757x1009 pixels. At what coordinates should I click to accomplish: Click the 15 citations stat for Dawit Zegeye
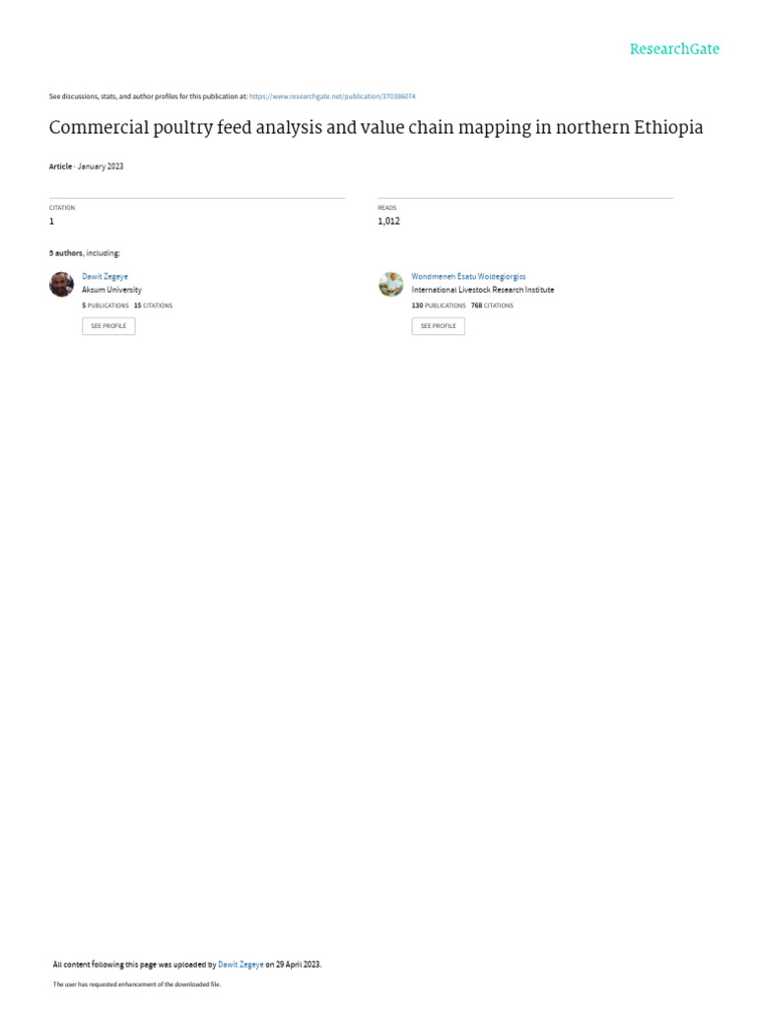(153, 305)
